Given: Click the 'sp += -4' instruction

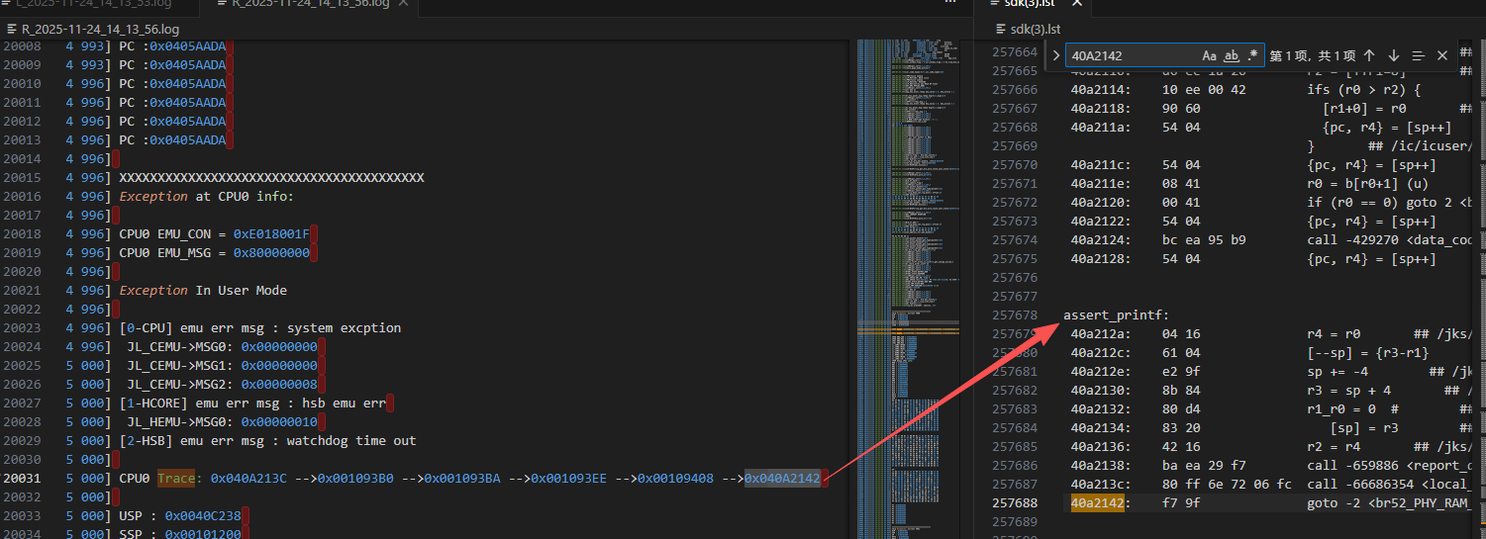Looking at the screenshot, I should 1337,371.
